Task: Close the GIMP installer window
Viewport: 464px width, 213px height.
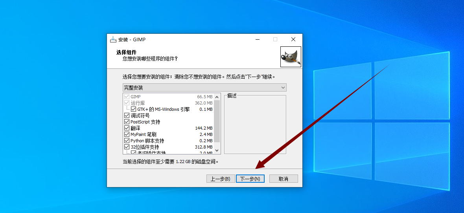Action: 293,39
